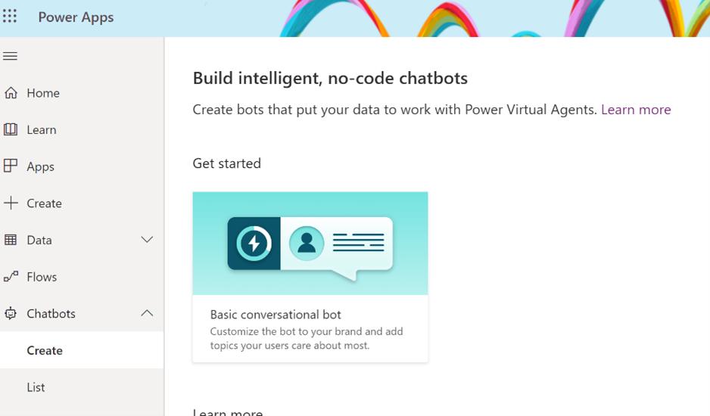
Task: Click the Apps grid icon
Action: click(11, 166)
